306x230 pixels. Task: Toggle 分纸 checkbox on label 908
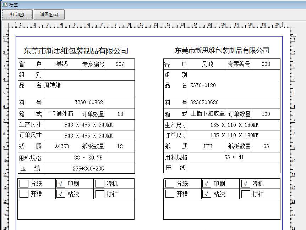click(x=170, y=184)
